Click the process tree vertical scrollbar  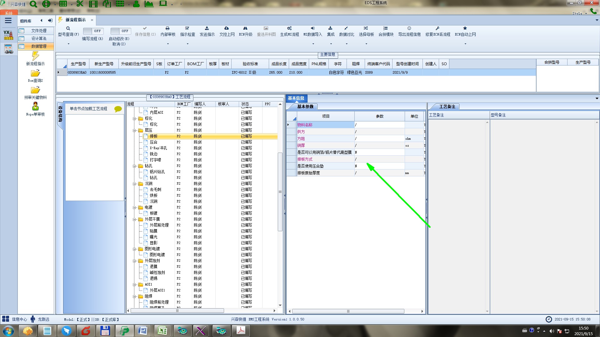pos(280,192)
